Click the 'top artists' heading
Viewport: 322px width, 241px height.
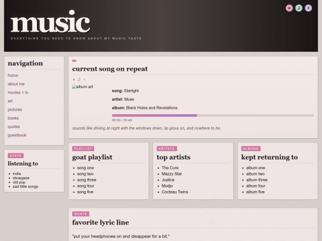point(174,157)
